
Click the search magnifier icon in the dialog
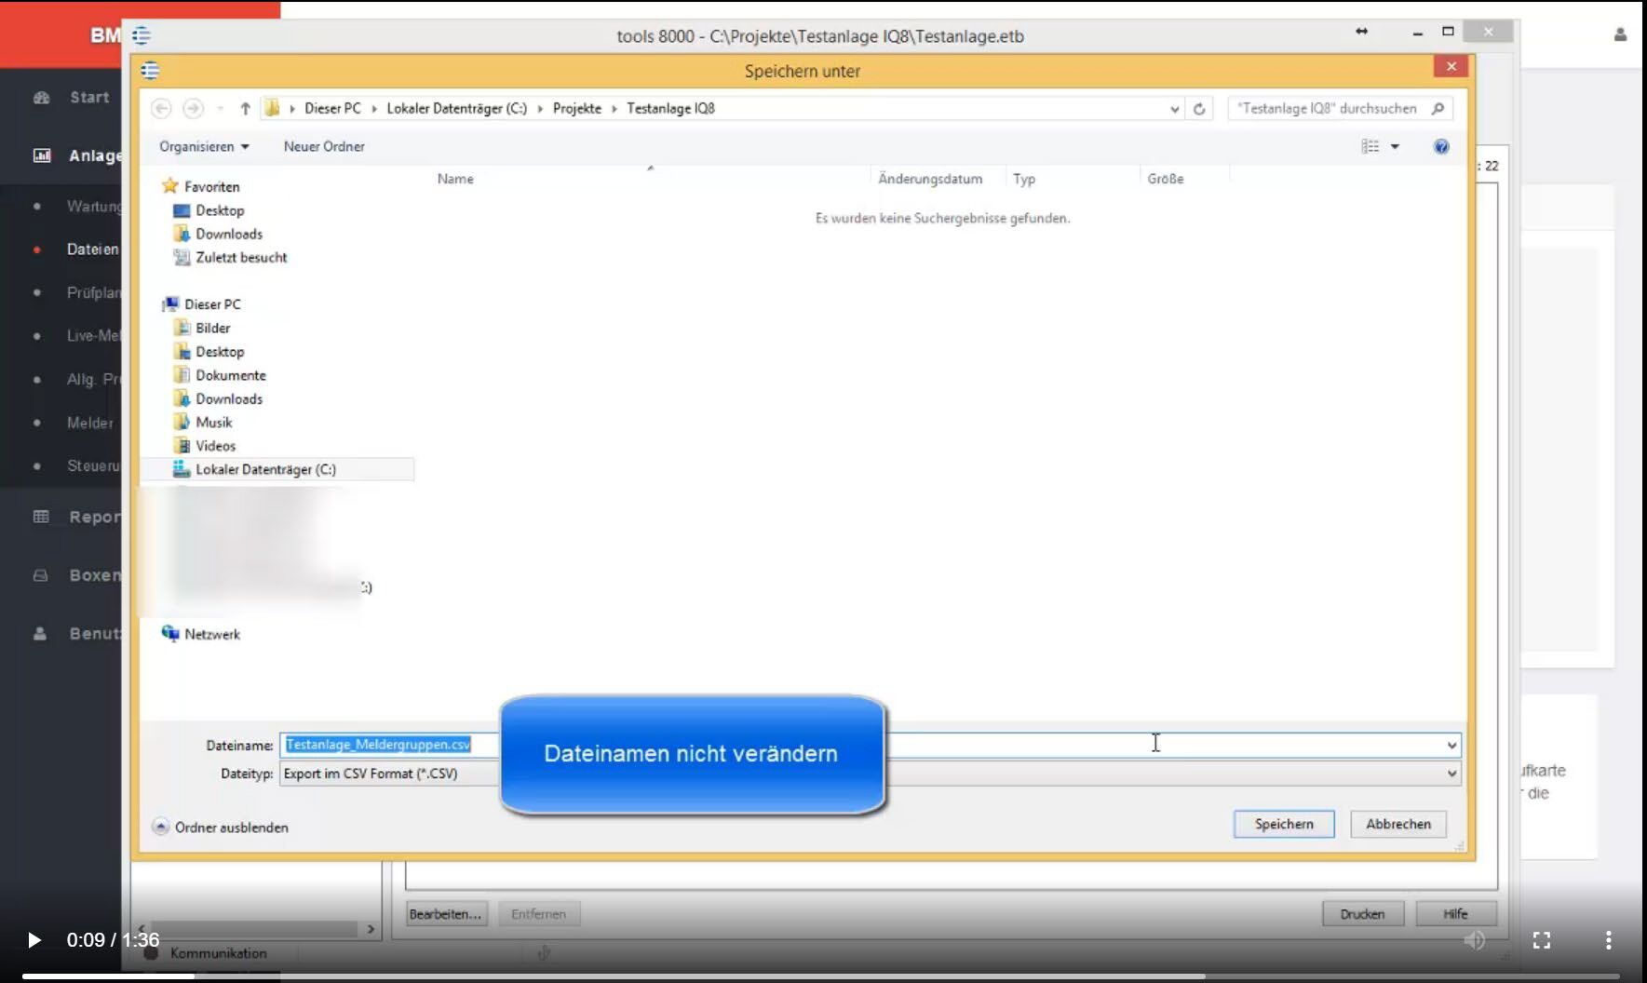(1438, 109)
